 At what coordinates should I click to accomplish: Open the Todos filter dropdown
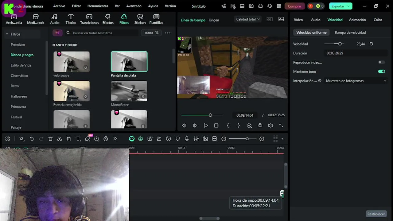151,33
